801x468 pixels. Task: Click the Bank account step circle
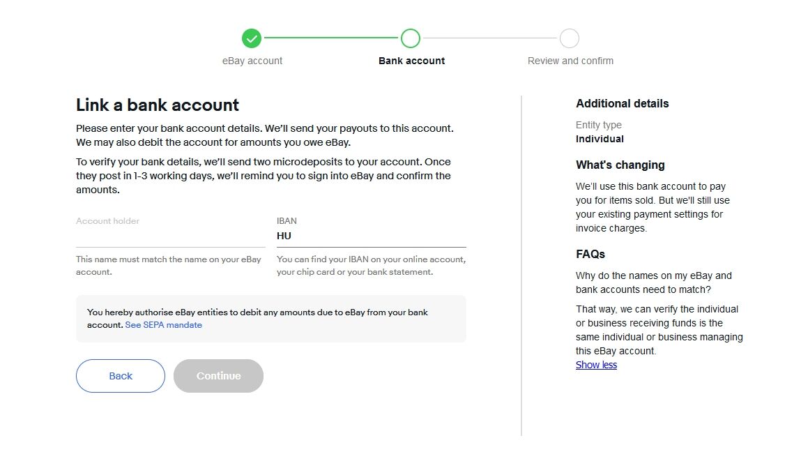coord(411,38)
